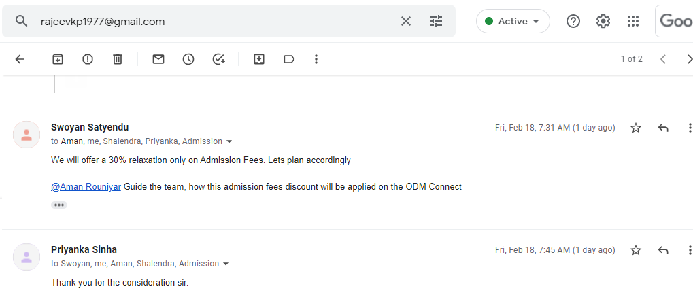Screen dimensions: 693x293
Task: Open the Active status dropdown
Action: (x=513, y=21)
